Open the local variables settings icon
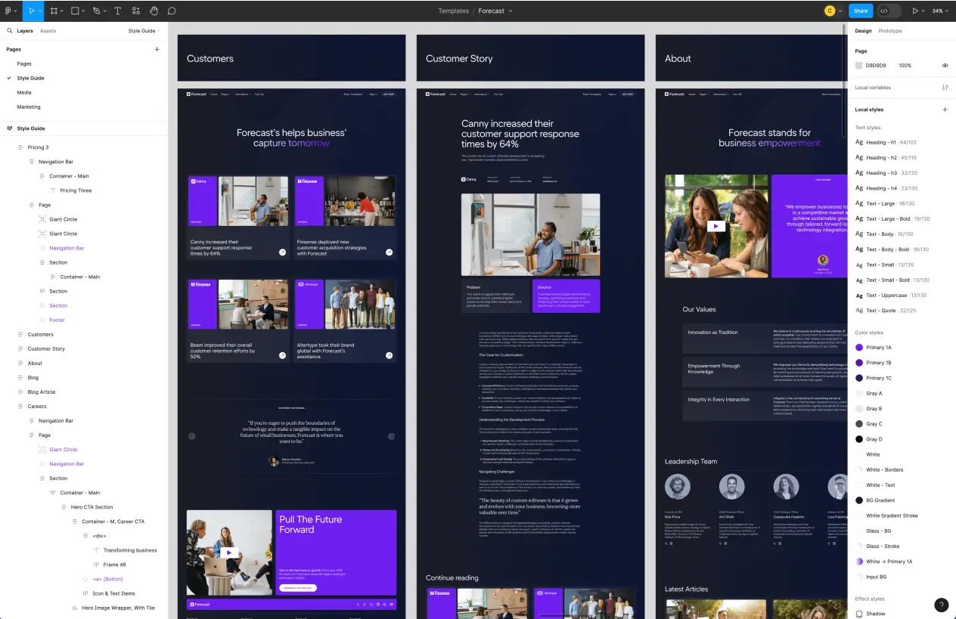Viewport: 956px width, 619px height. (x=945, y=88)
